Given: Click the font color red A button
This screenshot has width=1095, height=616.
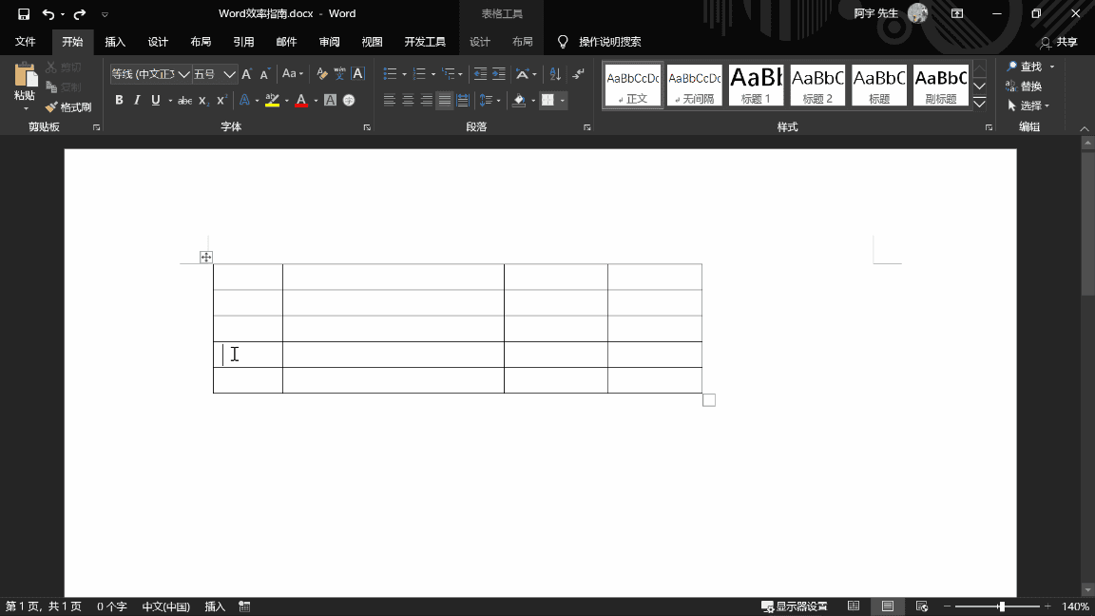Looking at the screenshot, I should click(301, 101).
